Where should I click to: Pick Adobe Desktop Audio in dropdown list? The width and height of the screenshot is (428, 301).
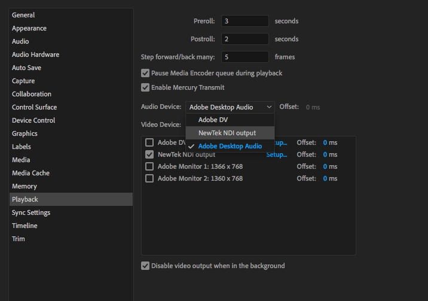(x=230, y=146)
